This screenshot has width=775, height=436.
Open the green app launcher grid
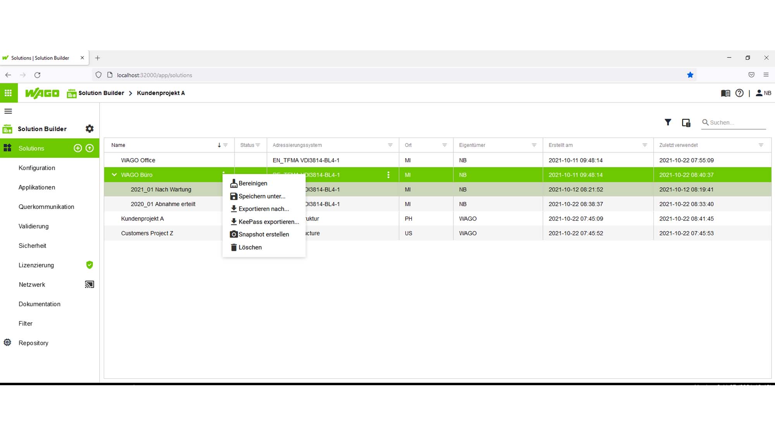coord(9,93)
